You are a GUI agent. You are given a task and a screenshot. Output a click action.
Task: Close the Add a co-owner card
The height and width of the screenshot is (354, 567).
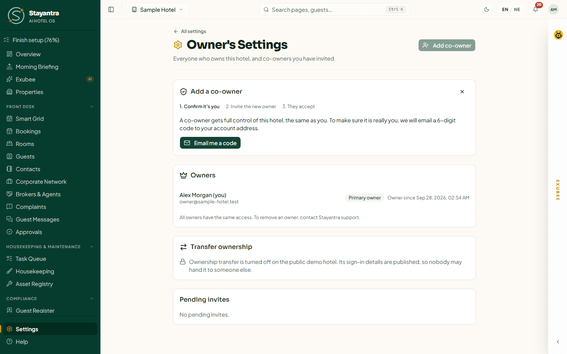462,92
